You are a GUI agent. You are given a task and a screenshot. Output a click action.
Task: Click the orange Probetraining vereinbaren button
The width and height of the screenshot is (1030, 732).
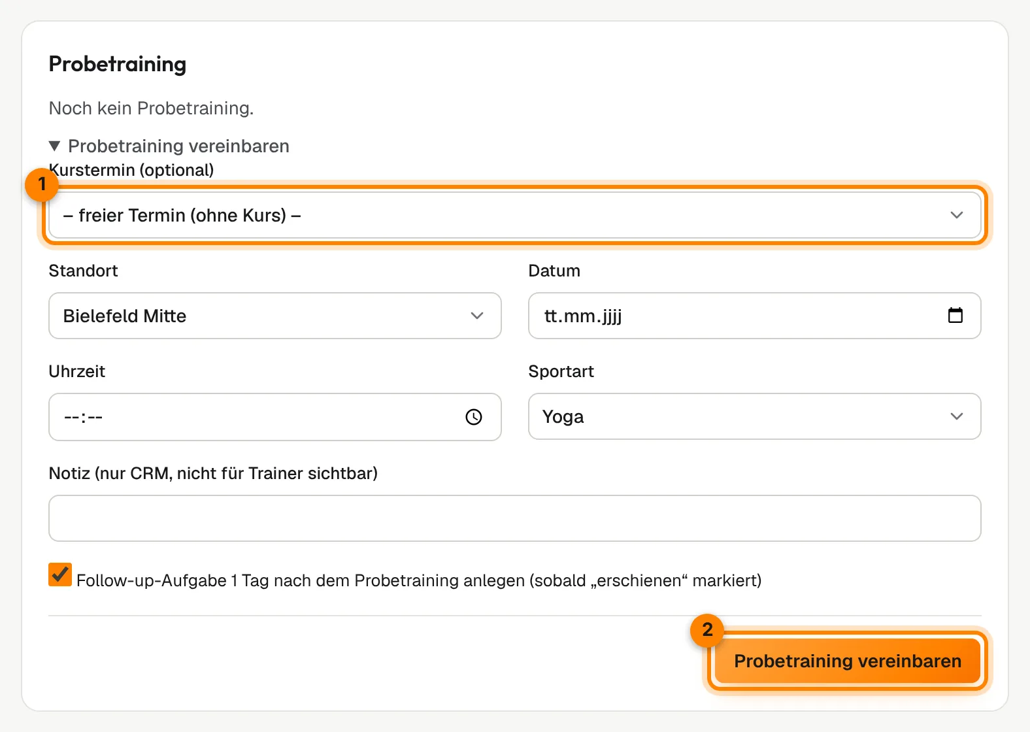pyautogui.click(x=848, y=661)
